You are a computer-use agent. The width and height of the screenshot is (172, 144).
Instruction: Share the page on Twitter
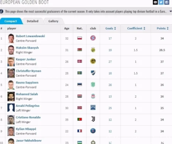click(161, 2)
